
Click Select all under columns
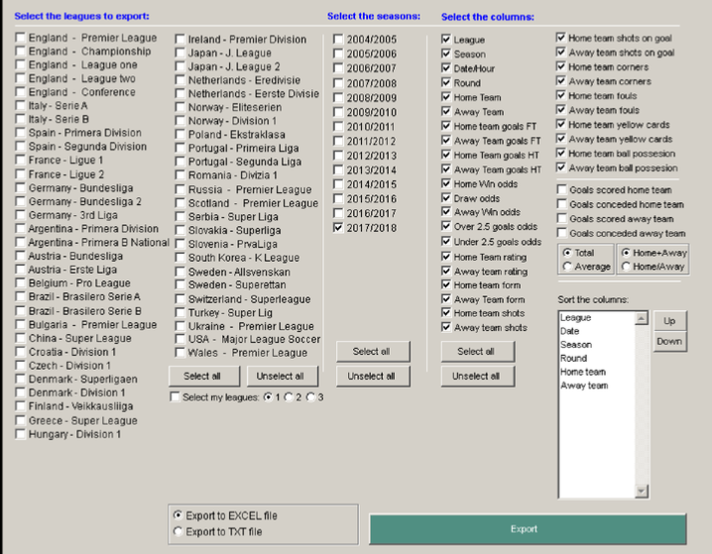click(478, 352)
